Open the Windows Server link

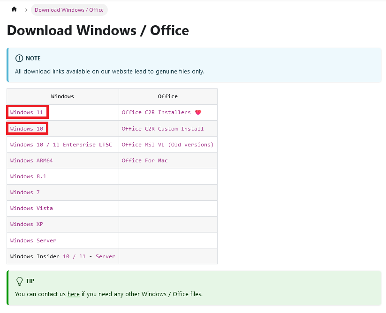(33, 240)
